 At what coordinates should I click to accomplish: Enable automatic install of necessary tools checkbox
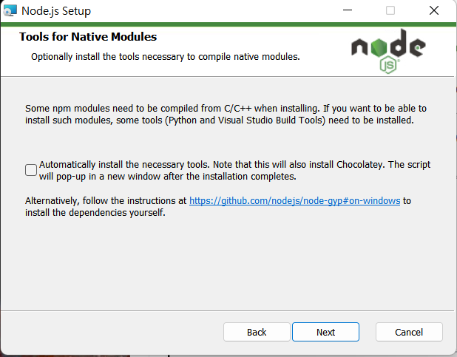pos(31,170)
